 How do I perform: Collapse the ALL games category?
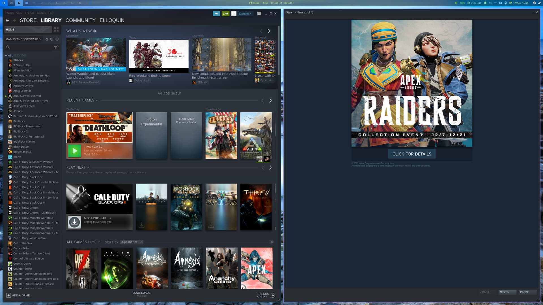(6, 55)
